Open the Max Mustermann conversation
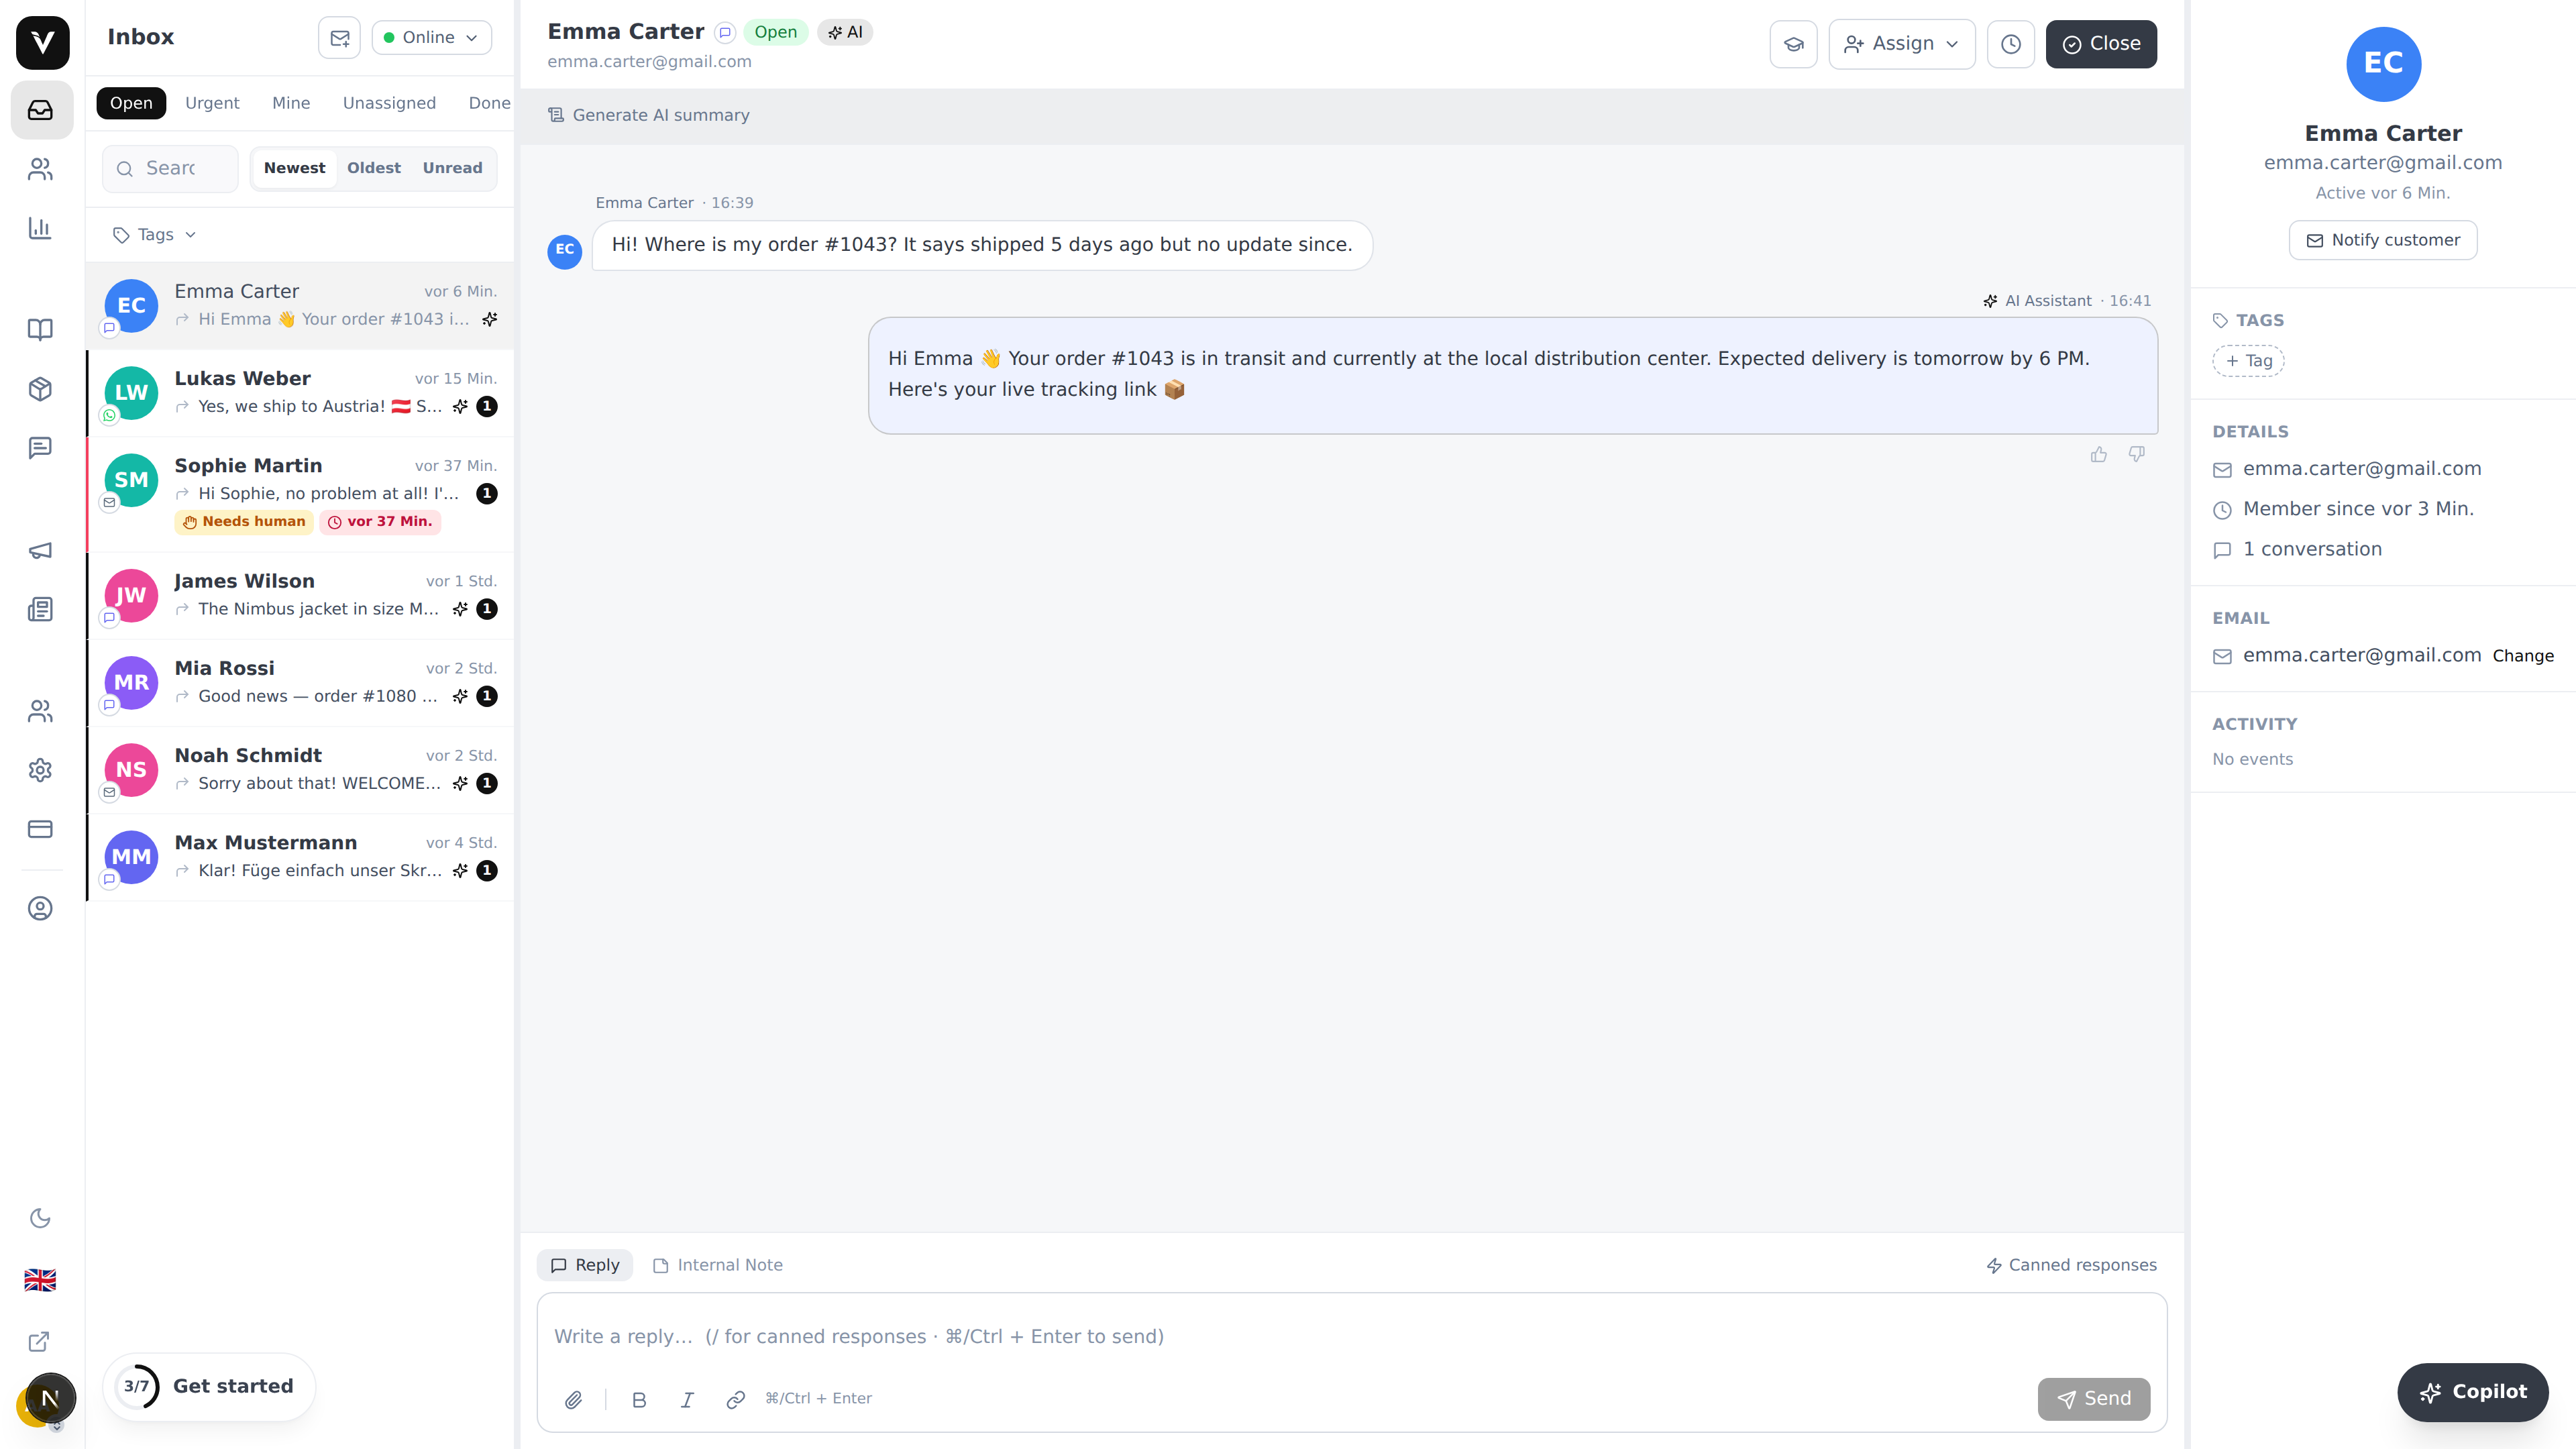 [x=300, y=857]
